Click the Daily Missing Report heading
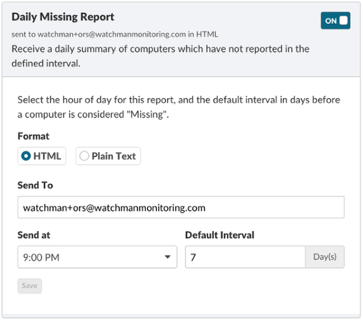Image resolution: width=363 pixels, height=321 pixels. [63, 17]
